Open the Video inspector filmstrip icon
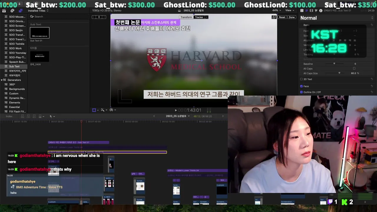377x212 pixels. pos(311,11)
